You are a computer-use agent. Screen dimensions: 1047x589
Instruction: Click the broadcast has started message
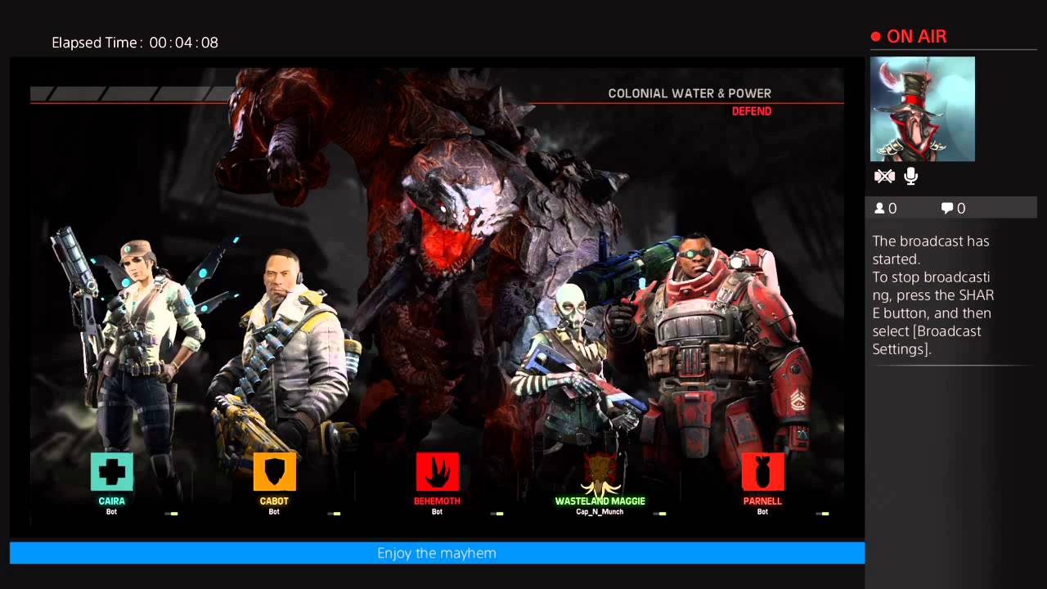pyautogui.click(x=933, y=295)
